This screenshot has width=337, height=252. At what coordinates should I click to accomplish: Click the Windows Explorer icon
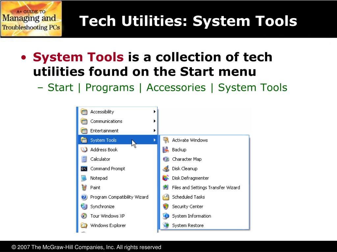tap(84, 226)
